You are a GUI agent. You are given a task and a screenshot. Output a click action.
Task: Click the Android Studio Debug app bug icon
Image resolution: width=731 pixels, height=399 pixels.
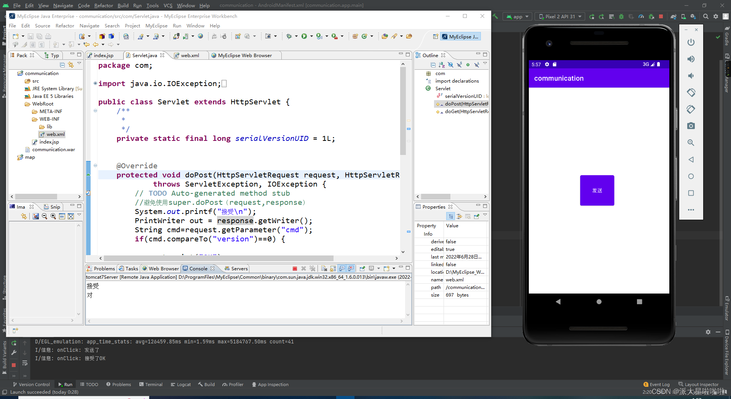point(621,16)
